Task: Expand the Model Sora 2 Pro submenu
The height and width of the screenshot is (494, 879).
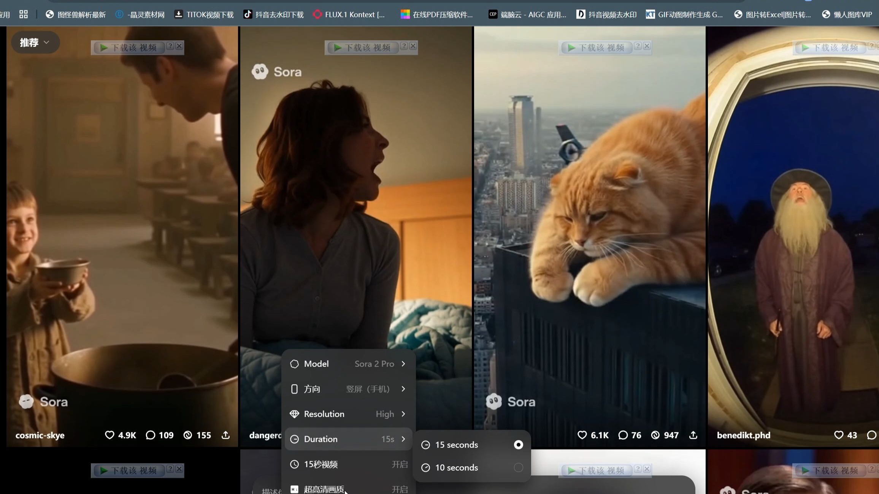Action: [x=348, y=364]
